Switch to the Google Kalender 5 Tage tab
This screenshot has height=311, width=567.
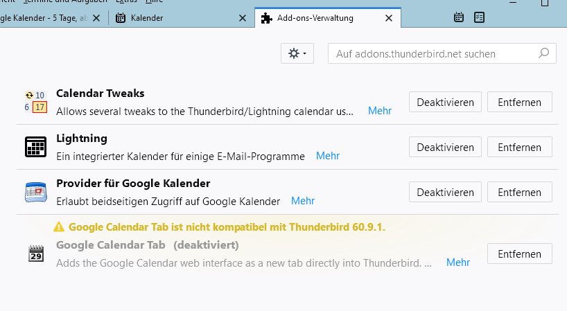tap(45, 18)
